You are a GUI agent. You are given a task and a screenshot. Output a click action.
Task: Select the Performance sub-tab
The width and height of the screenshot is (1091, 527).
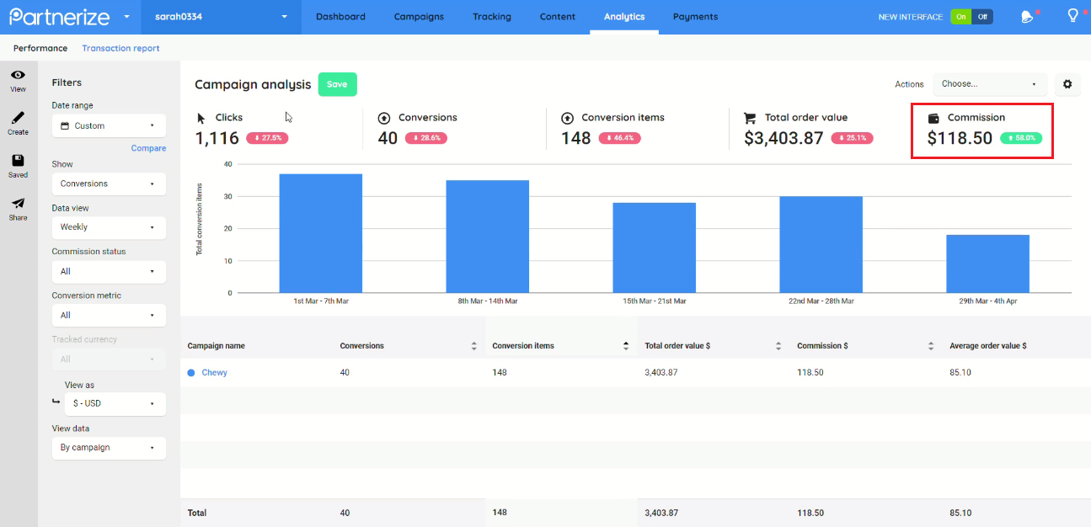(40, 48)
